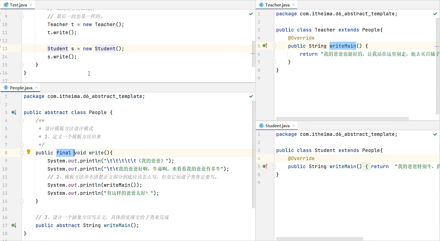Click the lightbulb quick-fix icon in People.java
This screenshot has height=241, width=440.
point(29,152)
